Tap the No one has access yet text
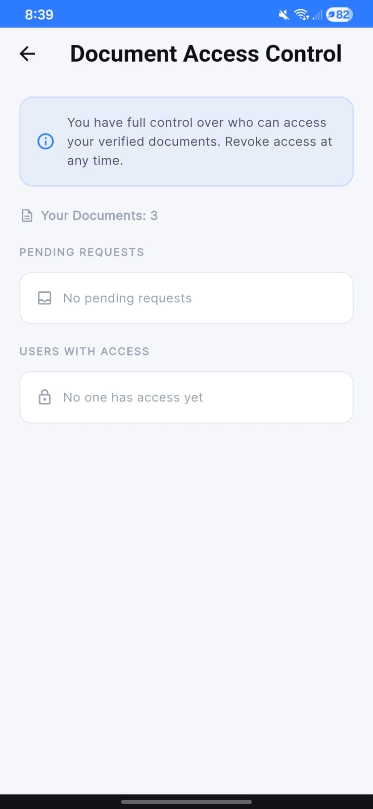 [133, 397]
